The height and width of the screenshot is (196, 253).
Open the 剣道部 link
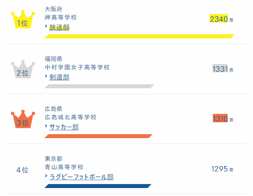tap(59, 77)
